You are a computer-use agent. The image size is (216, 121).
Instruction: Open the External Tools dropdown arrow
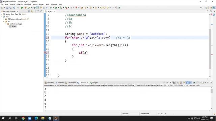tap(69, 8)
